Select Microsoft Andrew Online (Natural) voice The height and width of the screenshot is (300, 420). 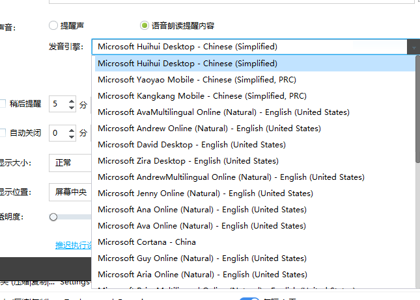[x=255, y=129]
